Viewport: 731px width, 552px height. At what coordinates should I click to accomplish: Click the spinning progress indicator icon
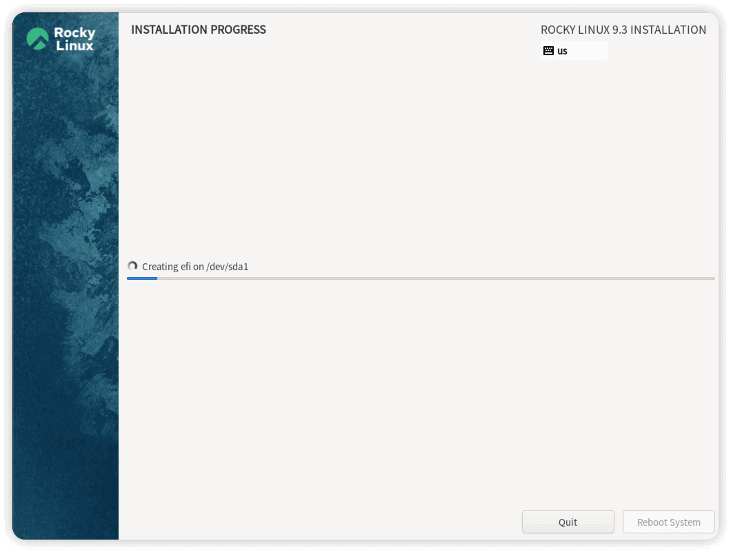(x=132, y=266)
